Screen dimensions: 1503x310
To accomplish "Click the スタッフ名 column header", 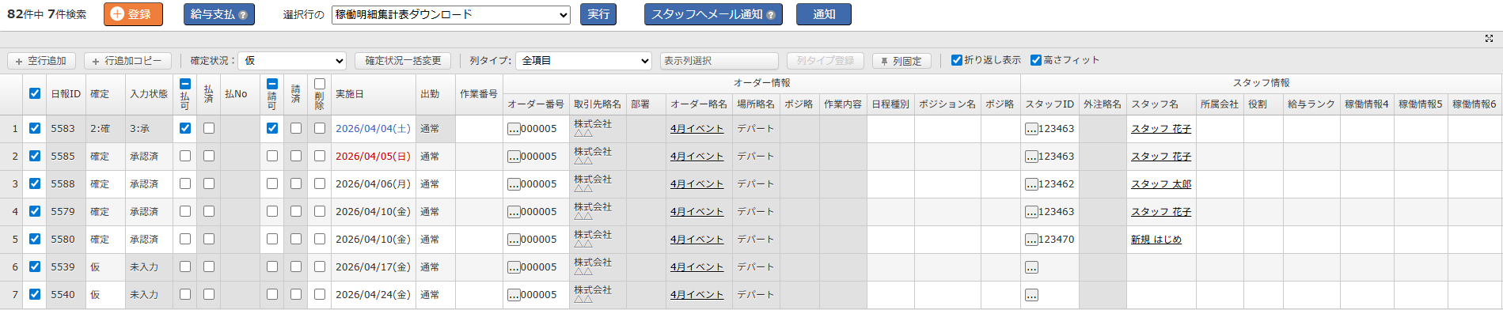I will click(1161, 104).
